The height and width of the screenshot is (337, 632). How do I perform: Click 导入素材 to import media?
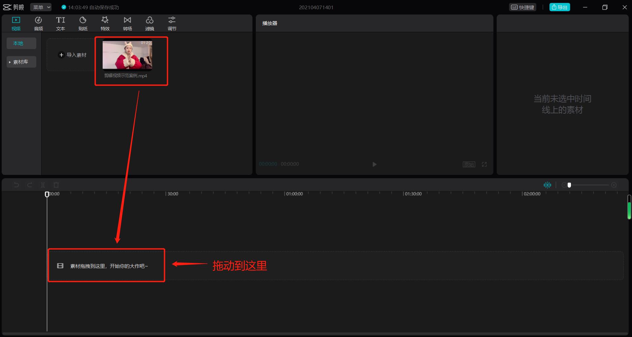click(72, 55)
